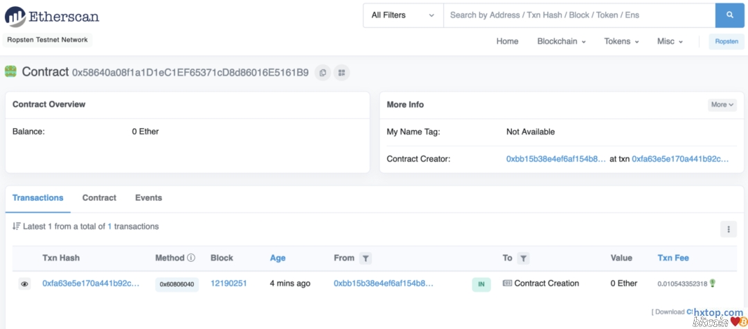The height and width of the screenshot is (329, 748).
Task: Open the All Filters dropdown
Action: pyautogui.click(x=402, y=15)
